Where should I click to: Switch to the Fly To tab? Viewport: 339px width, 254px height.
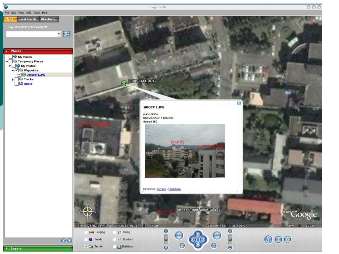tap(10, 19)
